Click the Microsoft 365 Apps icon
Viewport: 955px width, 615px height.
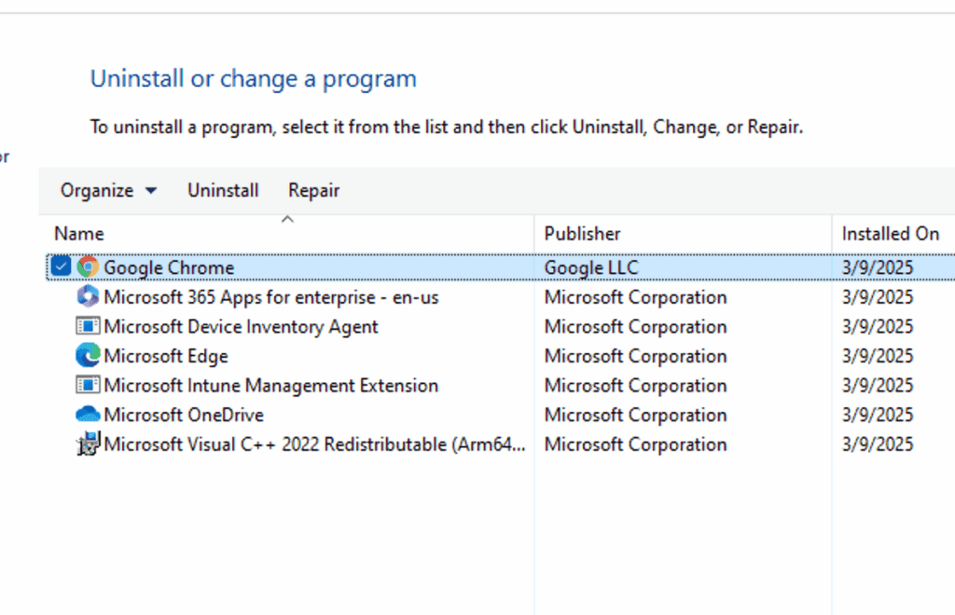88,297
